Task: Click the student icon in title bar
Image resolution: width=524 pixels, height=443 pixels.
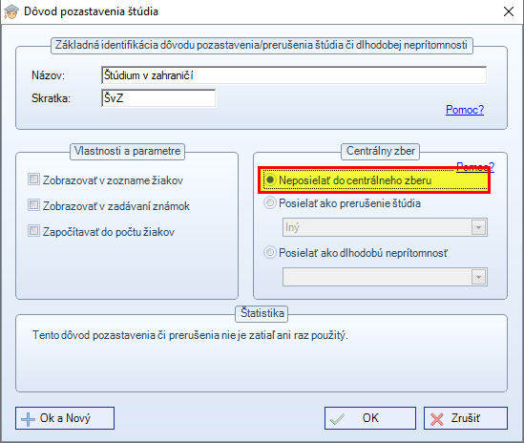Action: tap(11, 11)
